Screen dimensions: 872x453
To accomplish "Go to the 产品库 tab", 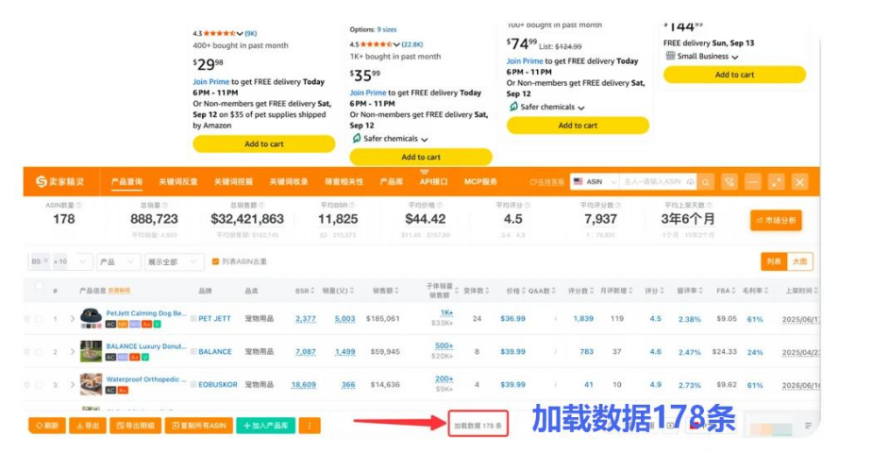I will tap(392, 182).
